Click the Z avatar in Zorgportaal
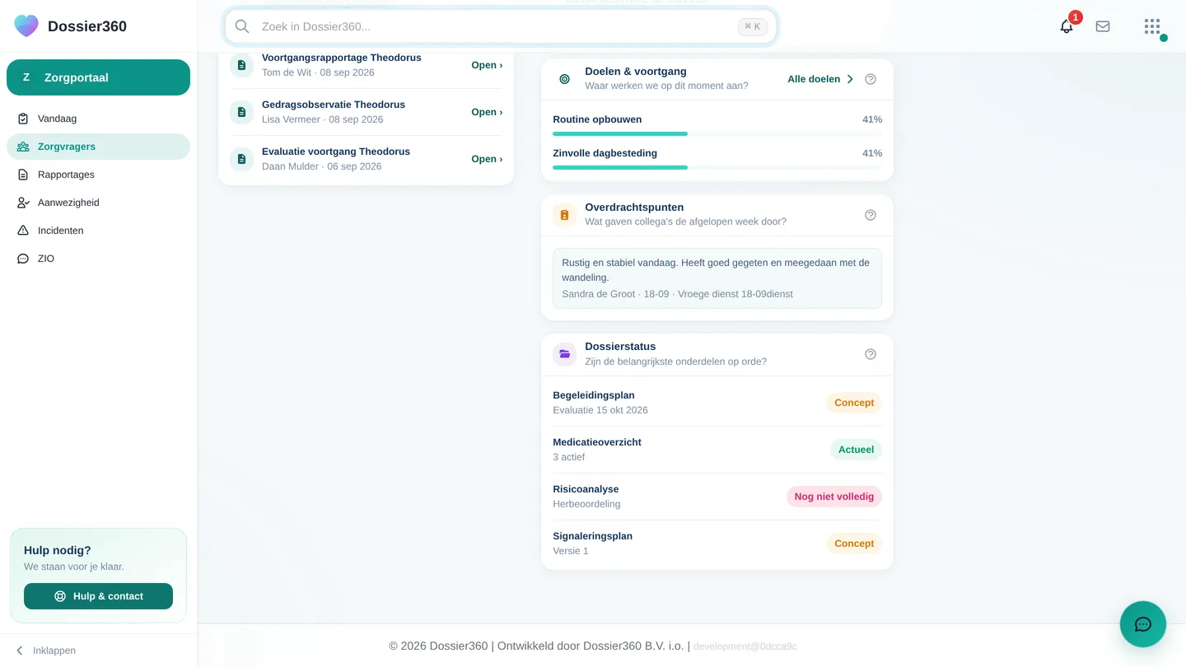The width and height of the screenshot is (1186, 667). click(x=26, y=77)
